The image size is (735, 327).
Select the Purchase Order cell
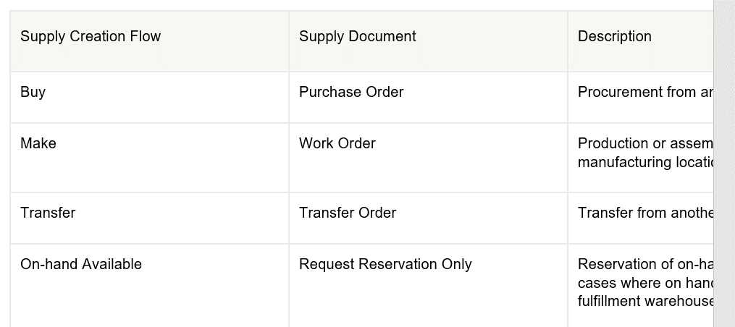(351, 93)
